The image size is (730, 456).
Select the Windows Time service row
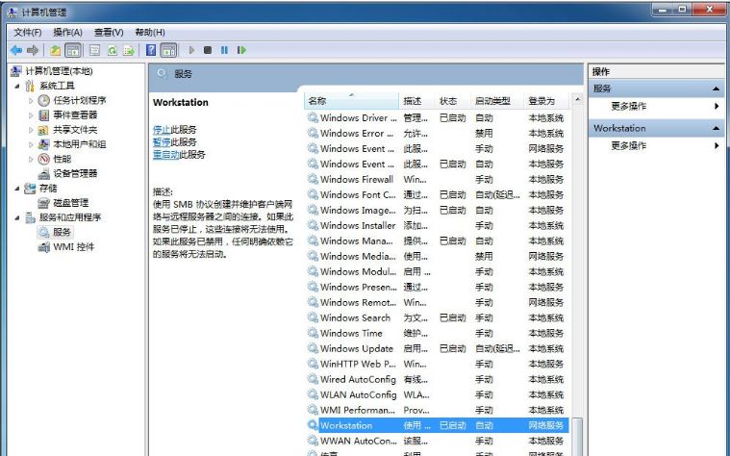point(437,333)
